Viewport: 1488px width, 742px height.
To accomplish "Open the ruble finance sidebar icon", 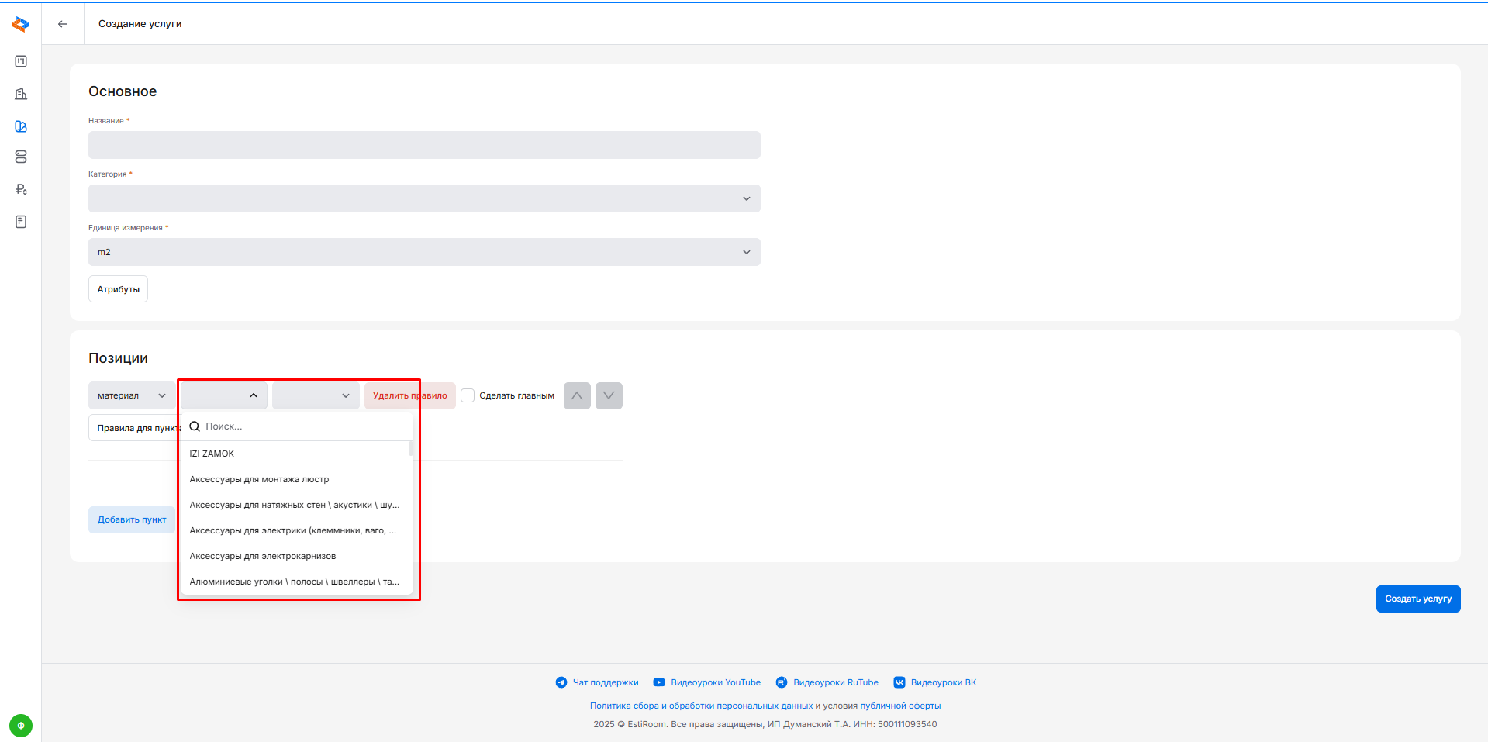I will (21, 189).
